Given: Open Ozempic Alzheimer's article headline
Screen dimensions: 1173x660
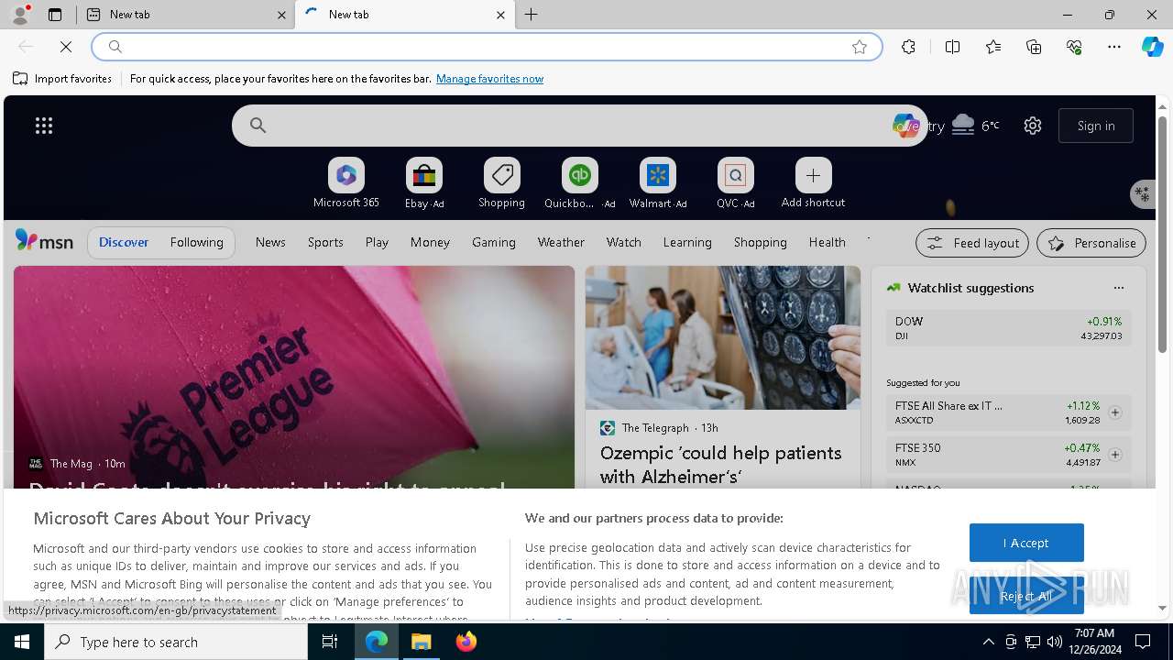Looking at the screenshot, I should pos(720,465).
